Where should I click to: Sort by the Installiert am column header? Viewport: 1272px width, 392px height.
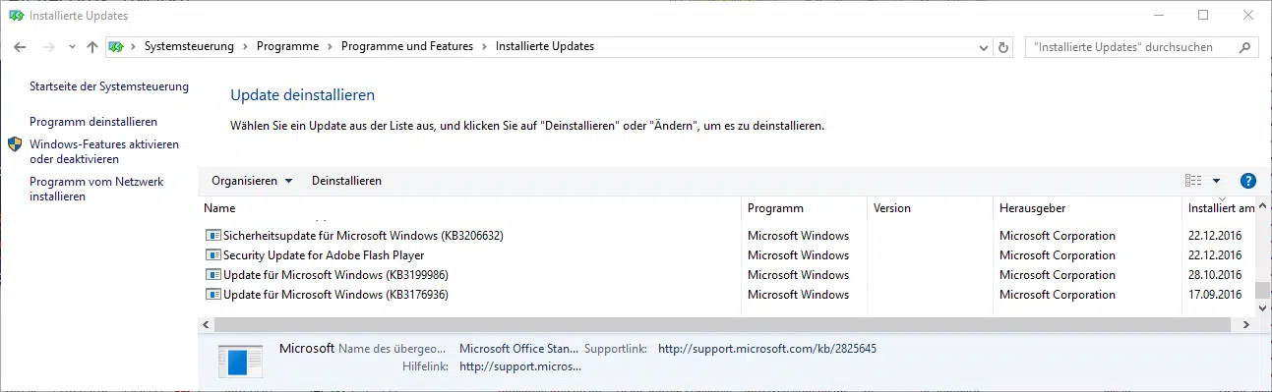tap(1219, 208)
